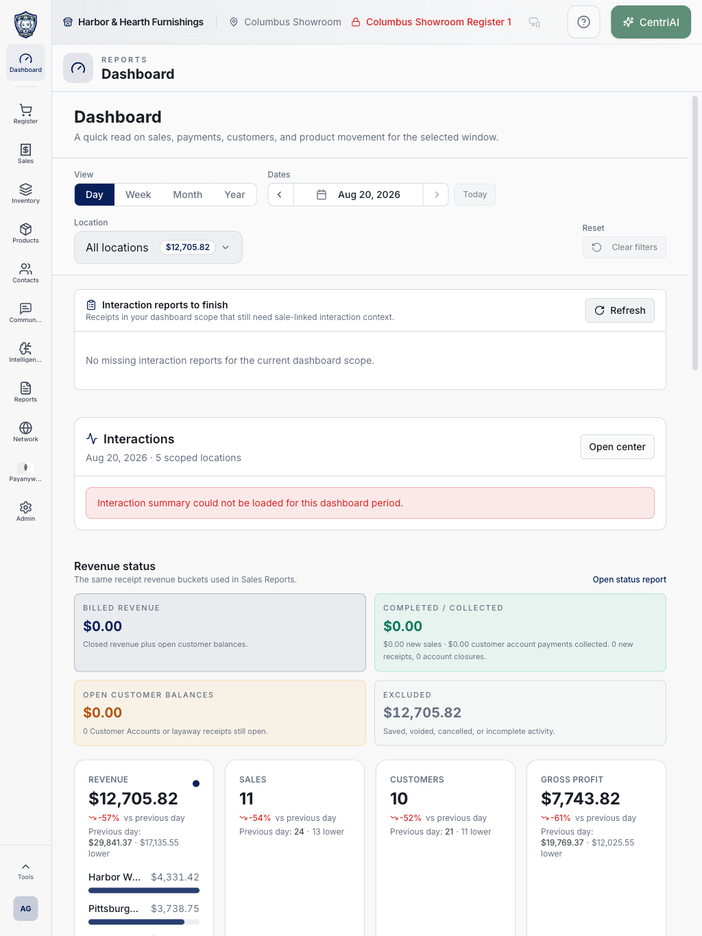Open the Dashboard sidebar icon
Image resolution: width=702 pixels, height=936 pixels.
pos(25,62)
